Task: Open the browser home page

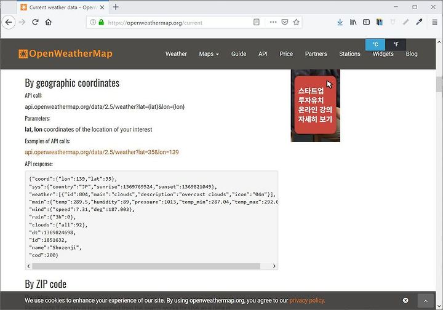Action: coord(49,22)
